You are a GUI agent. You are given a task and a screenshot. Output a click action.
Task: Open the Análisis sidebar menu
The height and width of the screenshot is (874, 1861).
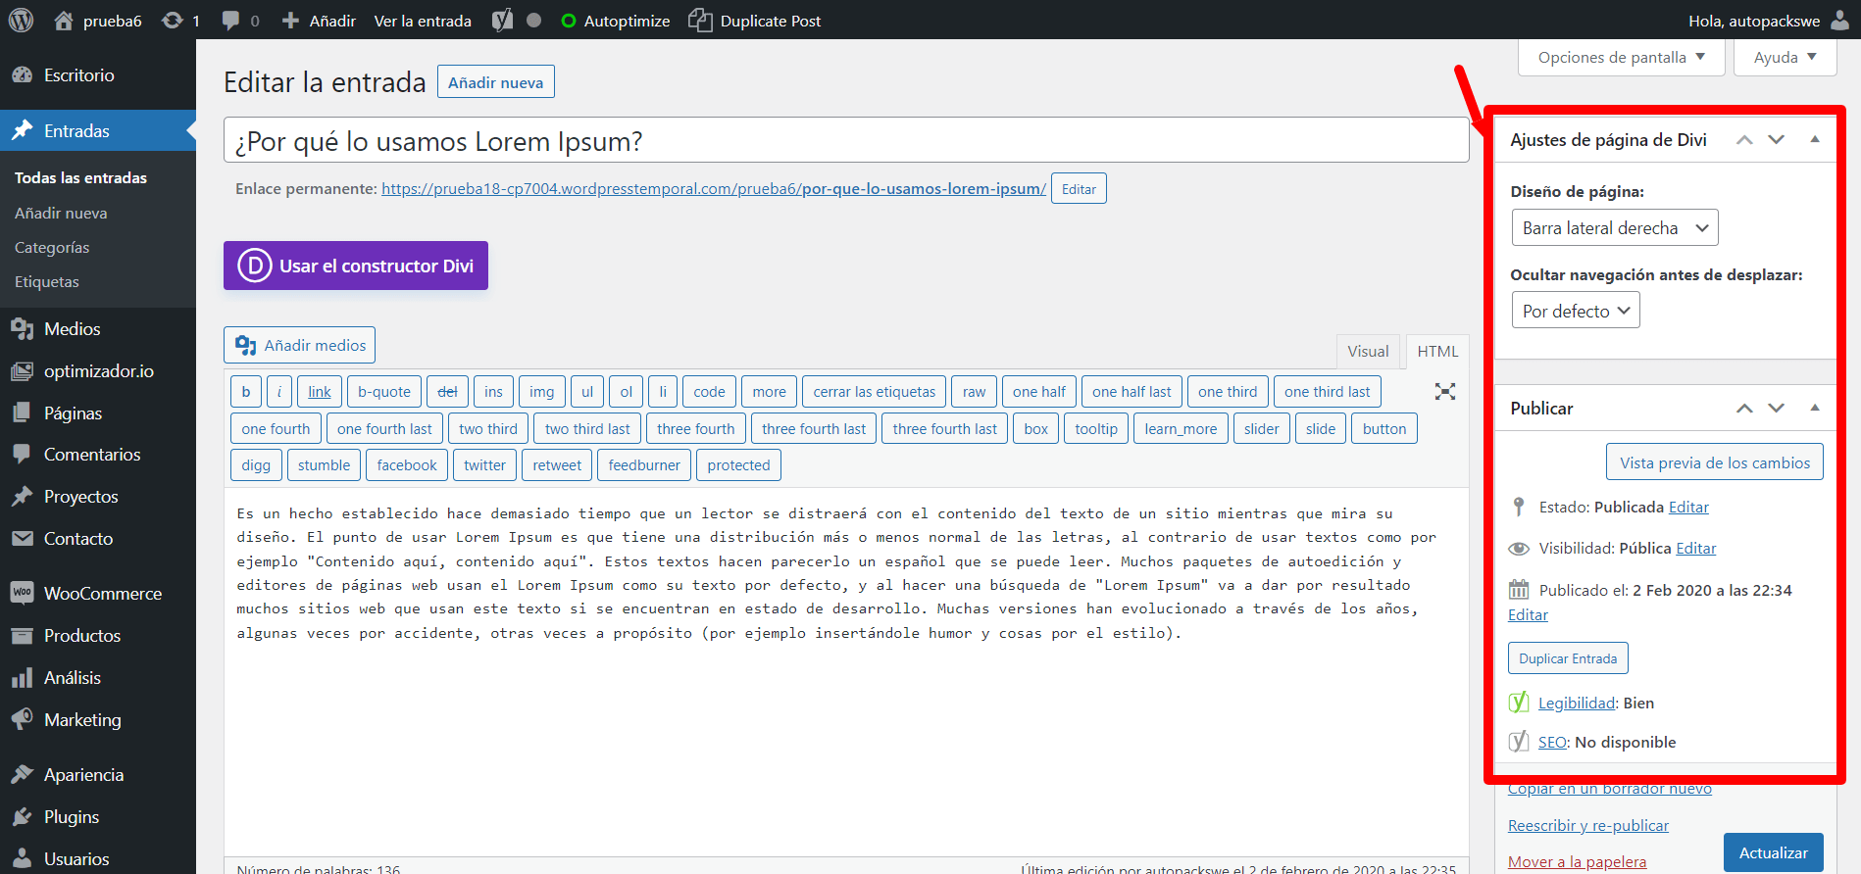tap(98, 678)
